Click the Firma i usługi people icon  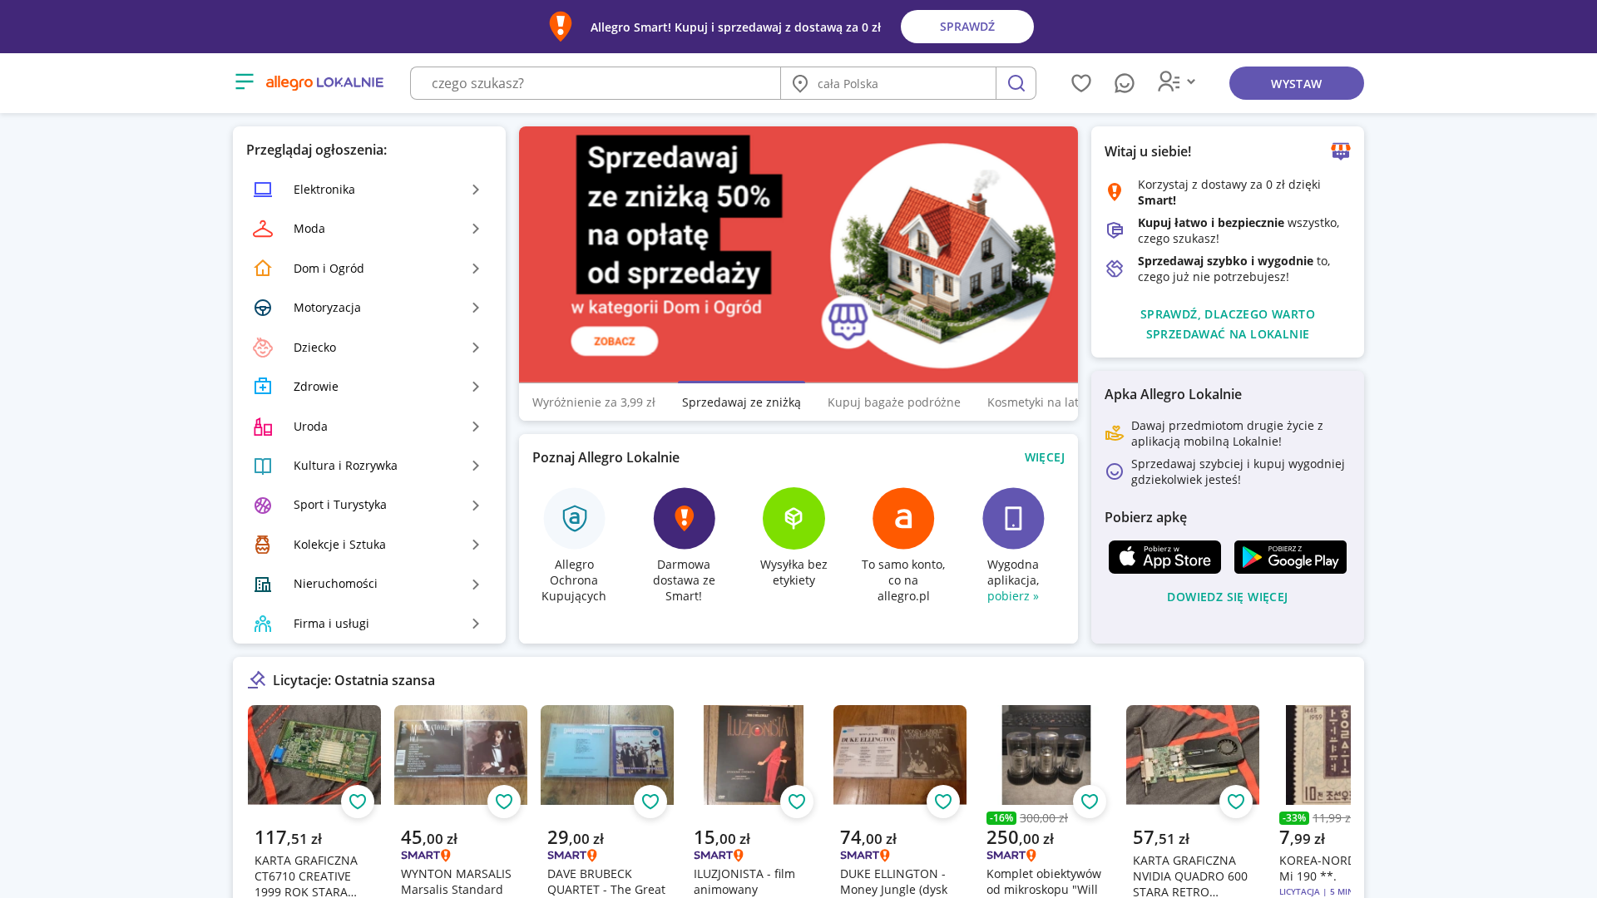point(263,624)
